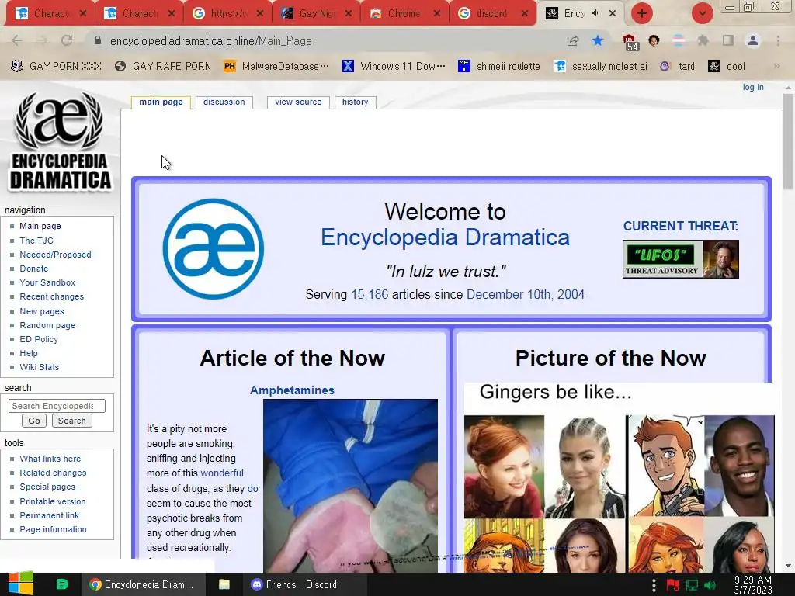This screenshot has height=596, width=795.
Task: Open the Permanent link tool
Action: tap(49, 515)
